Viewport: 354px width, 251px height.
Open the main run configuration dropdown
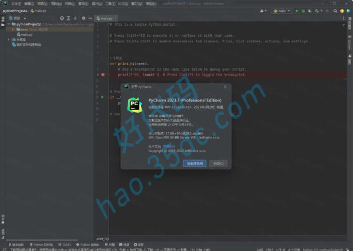click(281, 11)
